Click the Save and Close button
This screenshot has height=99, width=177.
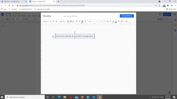tap(127, 16)
